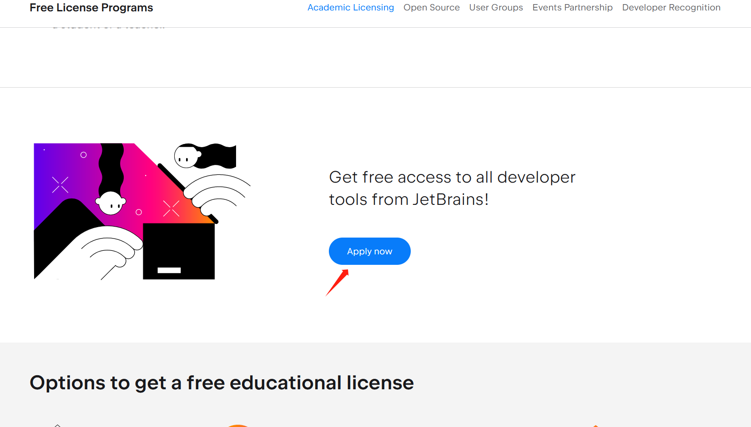This screenshot has width=751, height=427.
Task: Switch to the Open Source tab
Action: [432, 8]
